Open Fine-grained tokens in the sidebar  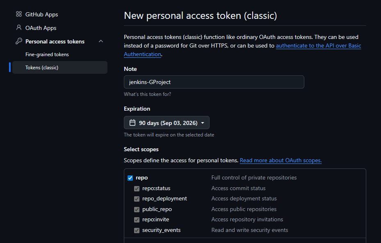pos(47,55)
